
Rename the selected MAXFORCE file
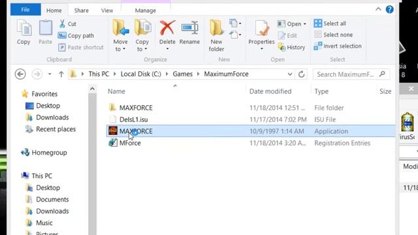coord(189,32)
